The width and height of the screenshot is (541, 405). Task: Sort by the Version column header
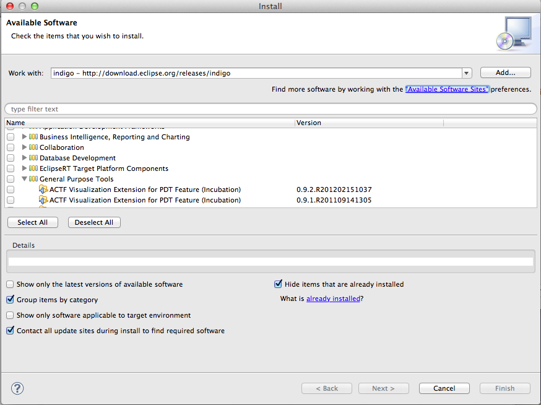[369, 123]
